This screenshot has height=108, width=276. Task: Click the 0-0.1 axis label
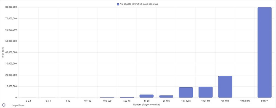point(28,101)
